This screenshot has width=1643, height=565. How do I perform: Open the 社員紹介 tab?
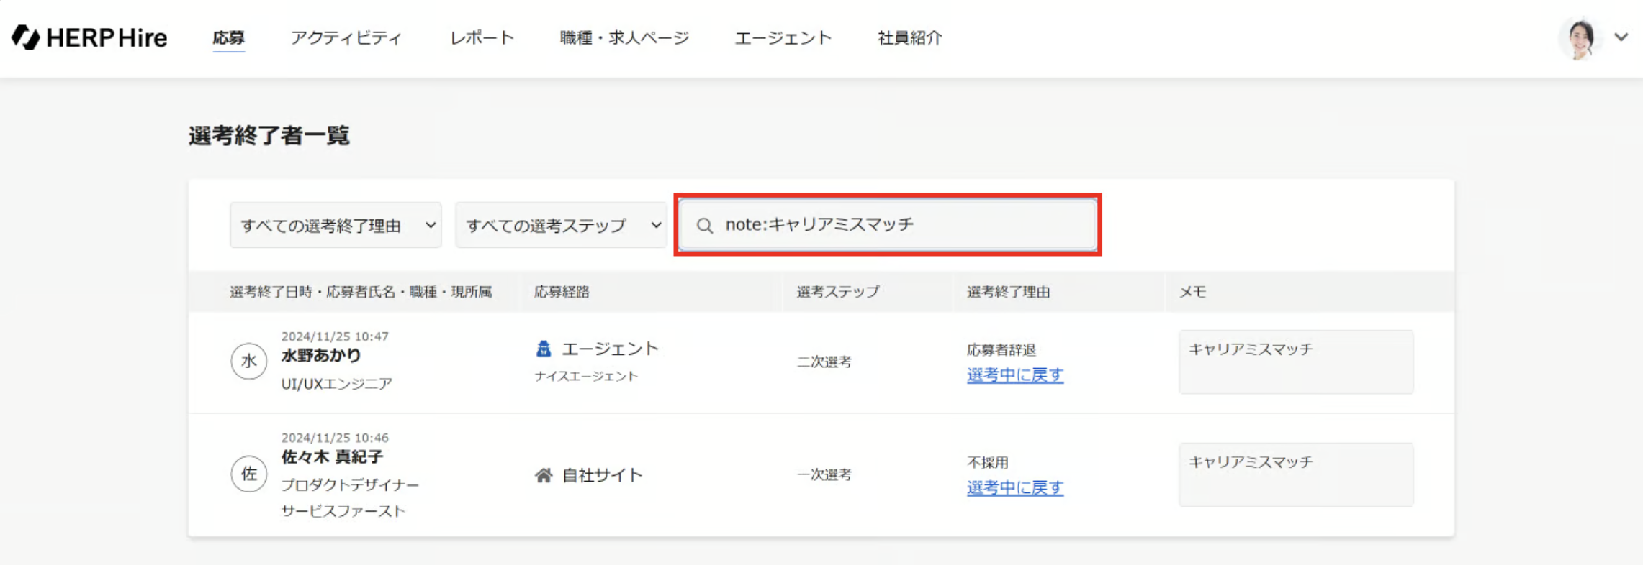(909, 38)
